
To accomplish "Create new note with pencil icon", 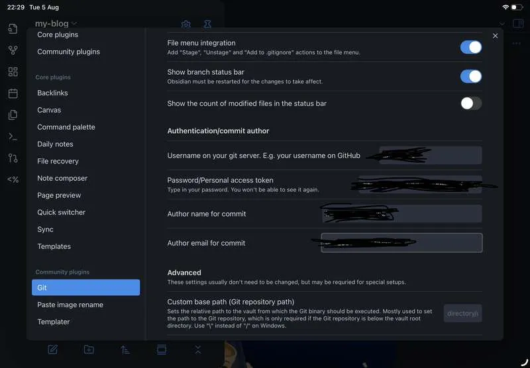I will coord(52,349).
